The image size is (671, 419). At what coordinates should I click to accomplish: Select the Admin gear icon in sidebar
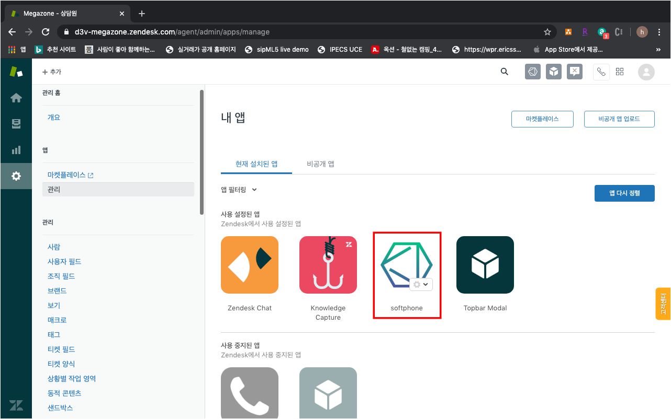pos(16,176)
